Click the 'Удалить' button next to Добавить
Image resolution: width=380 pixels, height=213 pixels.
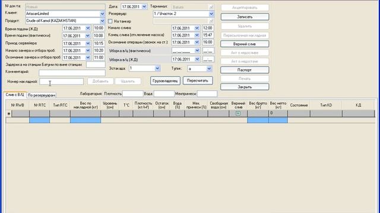pos(128,82)
